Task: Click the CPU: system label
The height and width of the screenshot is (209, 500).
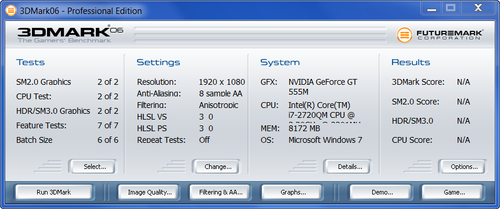Action: (x=269, y=105)
